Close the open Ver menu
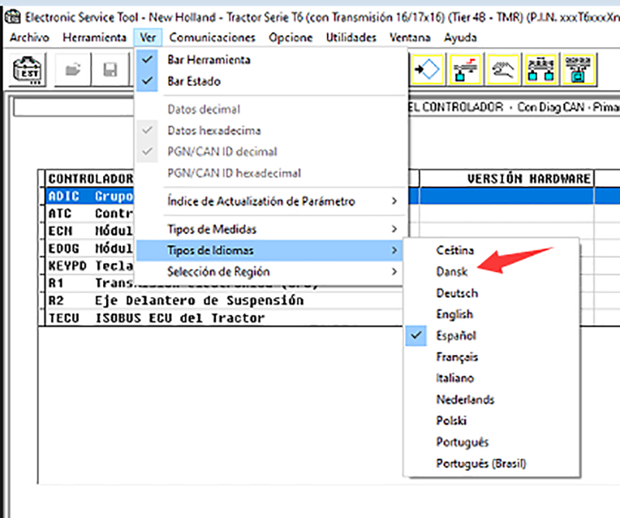The width and height of the screenshot is (620, 518). [x=147, y=37]
